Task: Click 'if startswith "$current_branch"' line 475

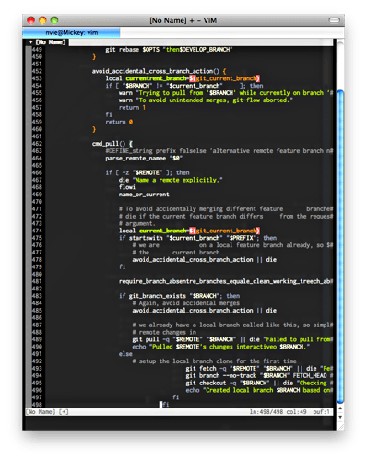Action: 197,238
